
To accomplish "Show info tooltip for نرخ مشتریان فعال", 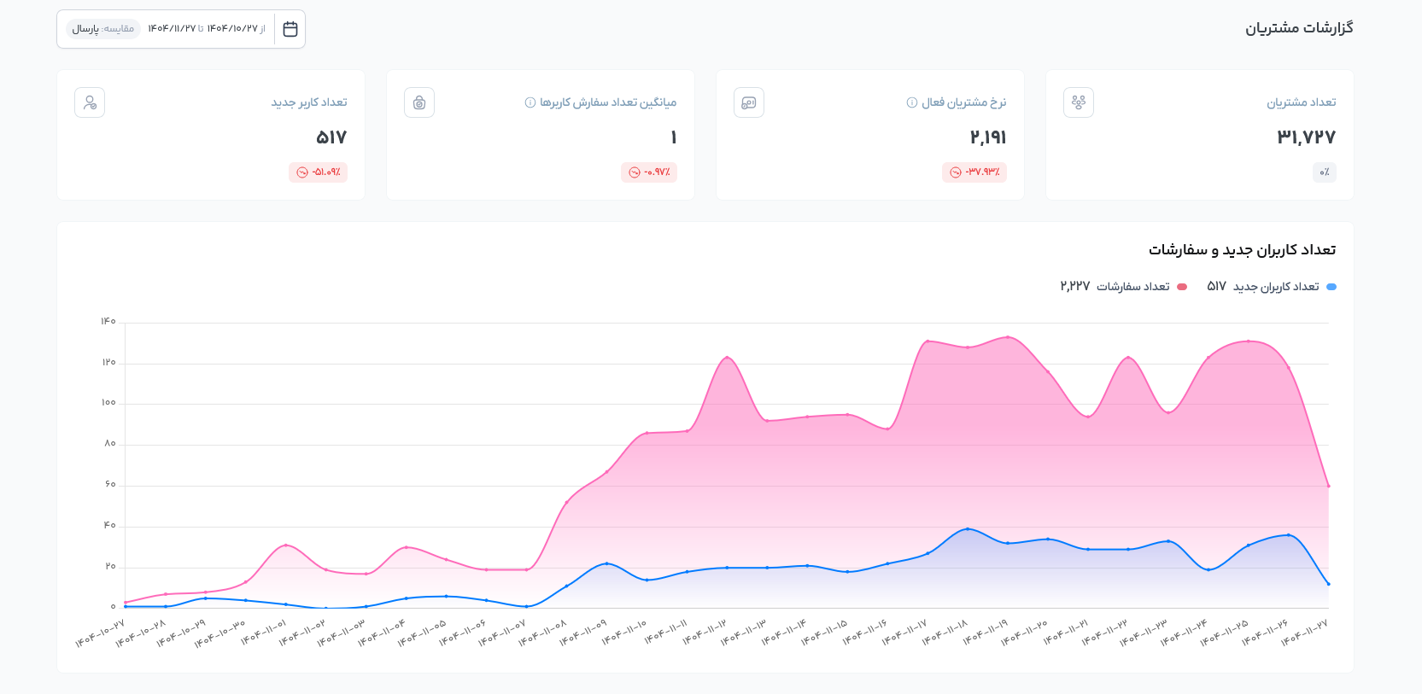I will click(x=911, y=102).
